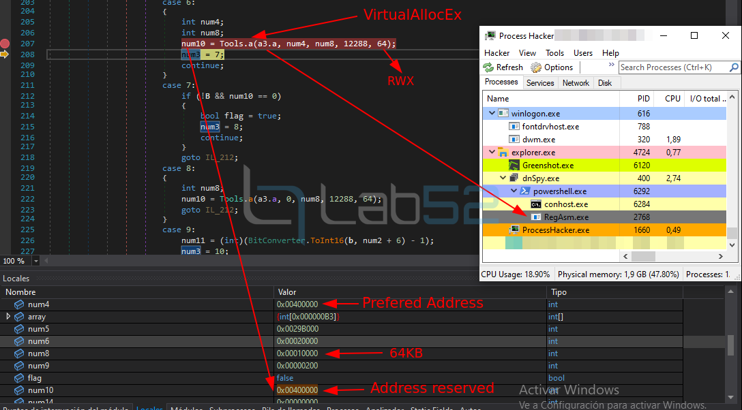Image resolution: width=742 pixels, height=410 pixels.
Task: Collapse the dnSpy.exe process tree
Action: (x=503, y=178)
